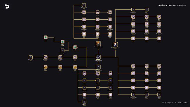190x107 pixels.
Task: Select the Damage I crossed-swords node
Action: coord(84,19)
